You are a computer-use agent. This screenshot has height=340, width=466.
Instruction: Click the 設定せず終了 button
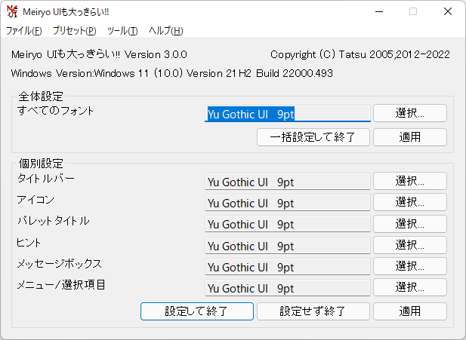click(x=313, y=311)
